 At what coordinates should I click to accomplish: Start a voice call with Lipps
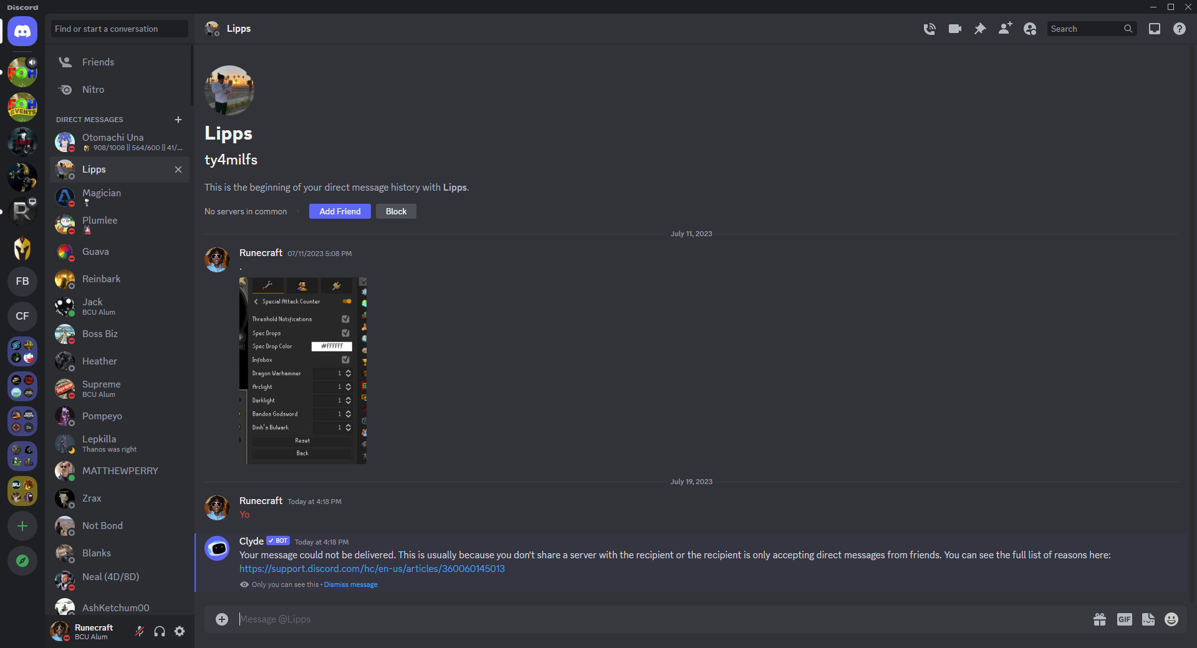pos(930,29)
